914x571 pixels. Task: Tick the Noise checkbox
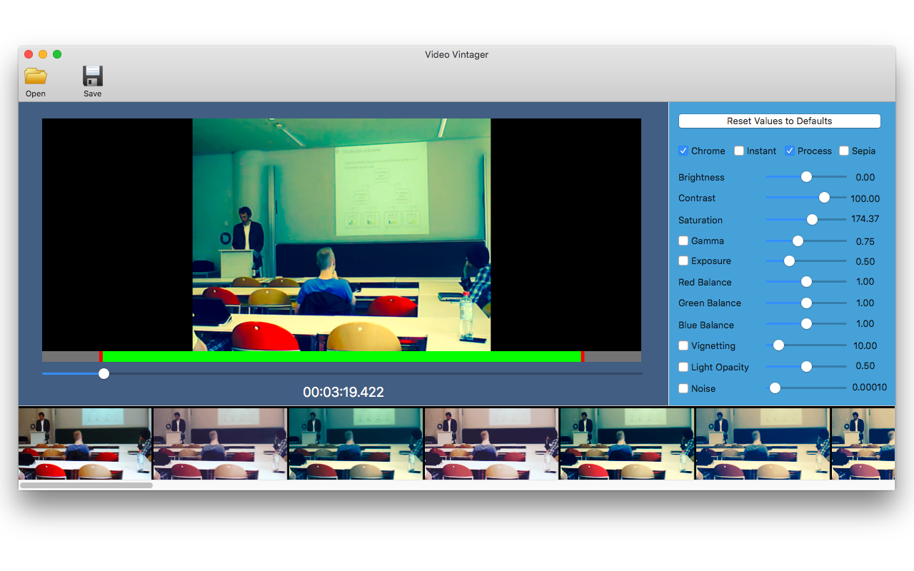click(683, 388)
